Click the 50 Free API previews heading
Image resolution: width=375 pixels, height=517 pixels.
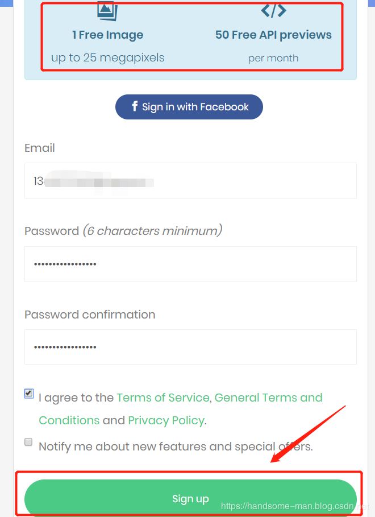(x=273, y=35)
